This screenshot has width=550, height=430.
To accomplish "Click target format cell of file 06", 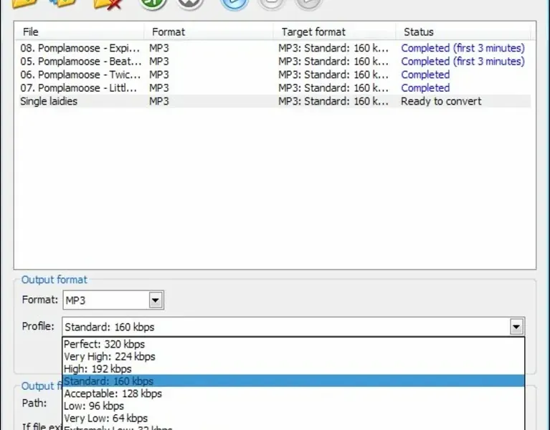I will 333,75.
